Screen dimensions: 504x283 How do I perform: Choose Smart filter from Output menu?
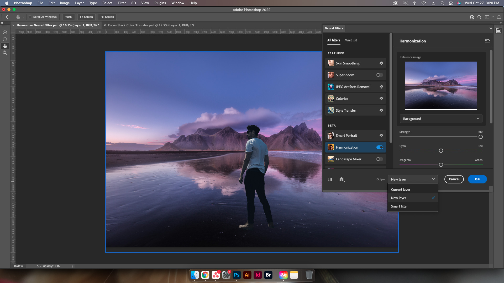point(413,206)
